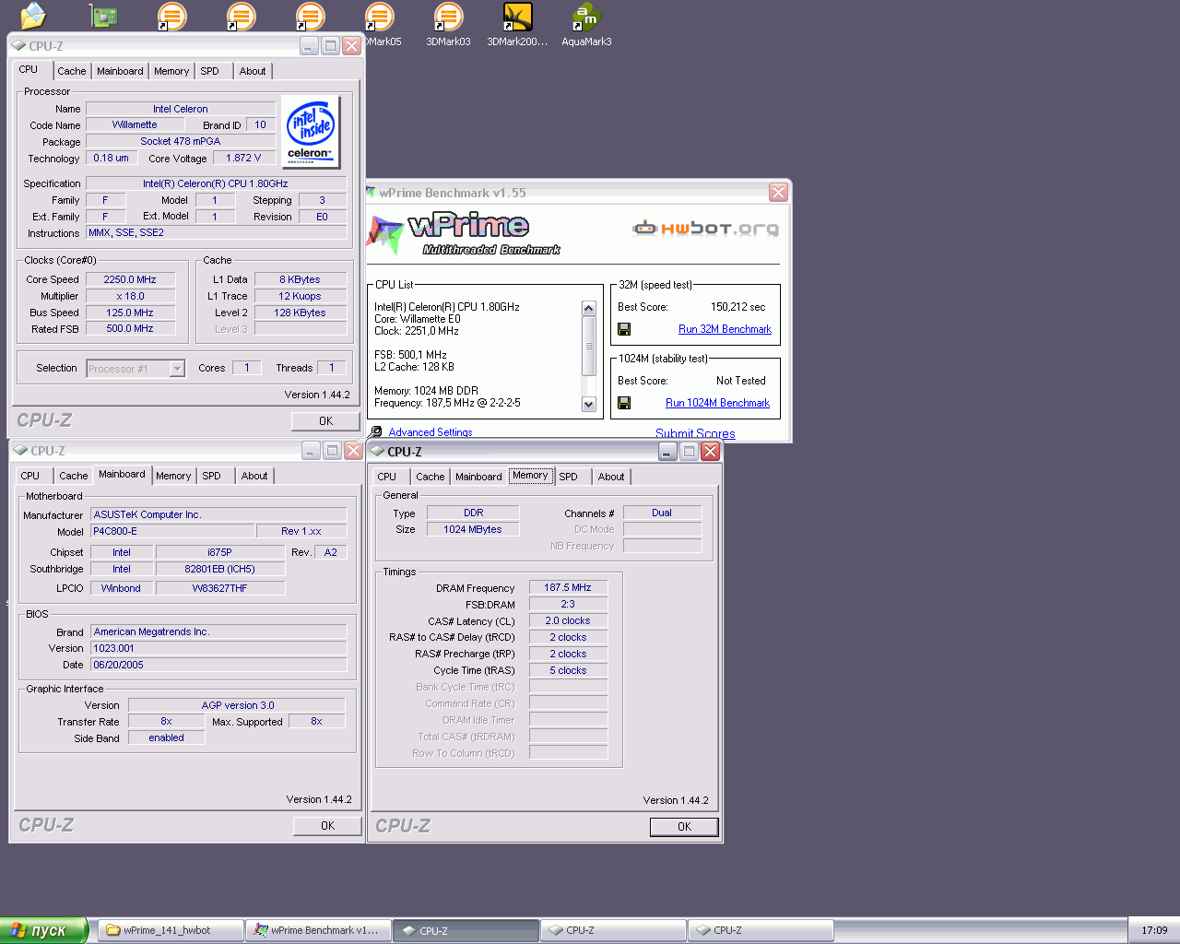This screenshot has width=1180, height=944.
Task: Select SPD tab in the CPU-Z Mainboard window
Action: pos(212,476)
